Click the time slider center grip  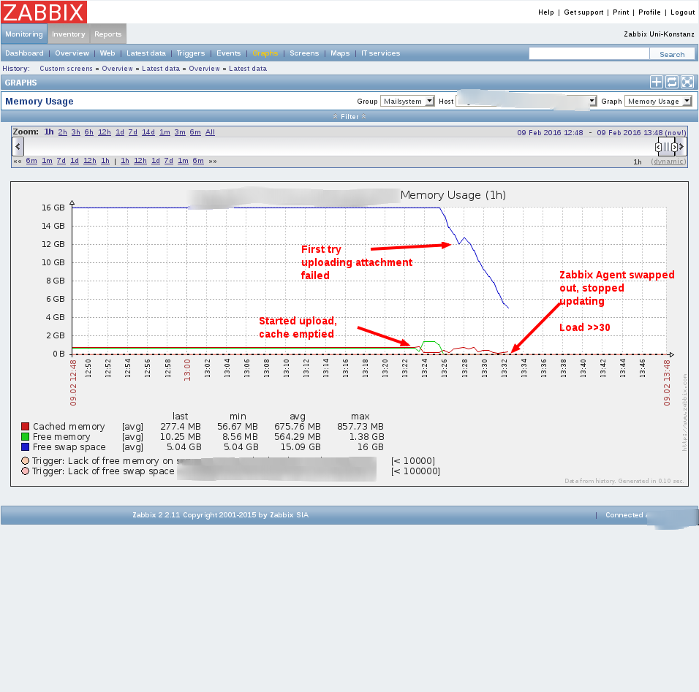[666, 147]
